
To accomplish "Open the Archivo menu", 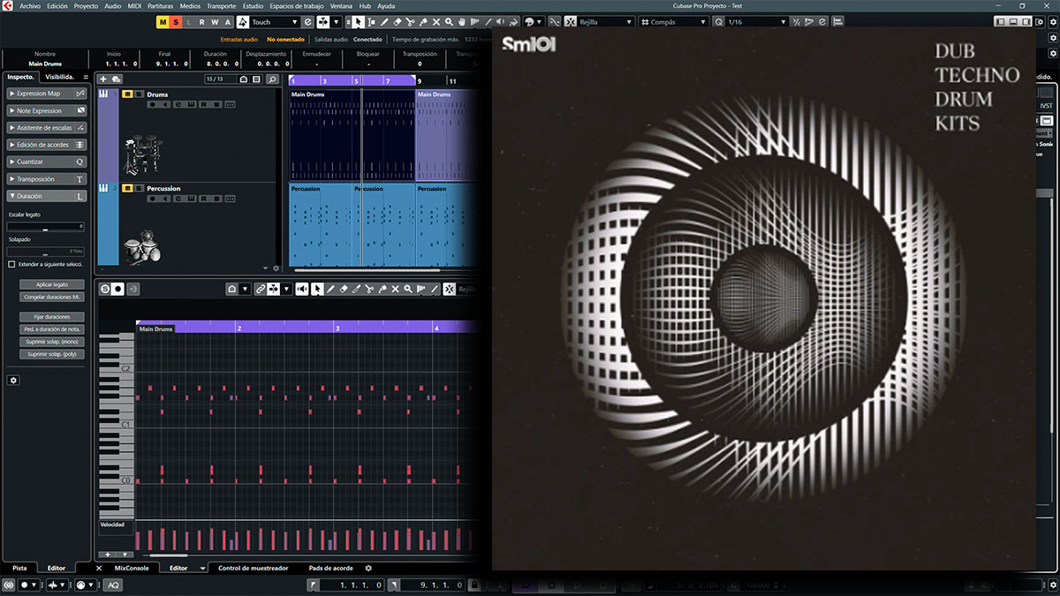I will (x=30, y=5).
